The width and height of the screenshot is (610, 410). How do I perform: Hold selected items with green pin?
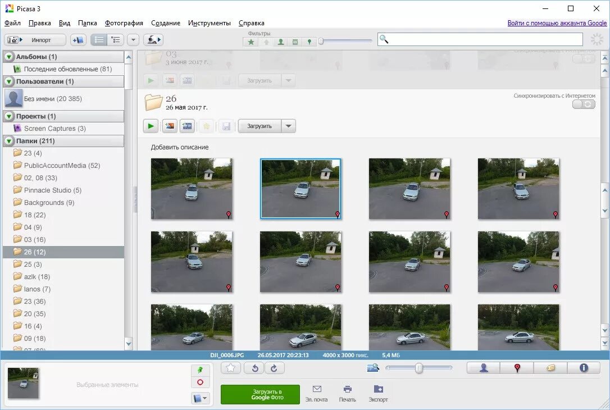click(x=201, y=370)
